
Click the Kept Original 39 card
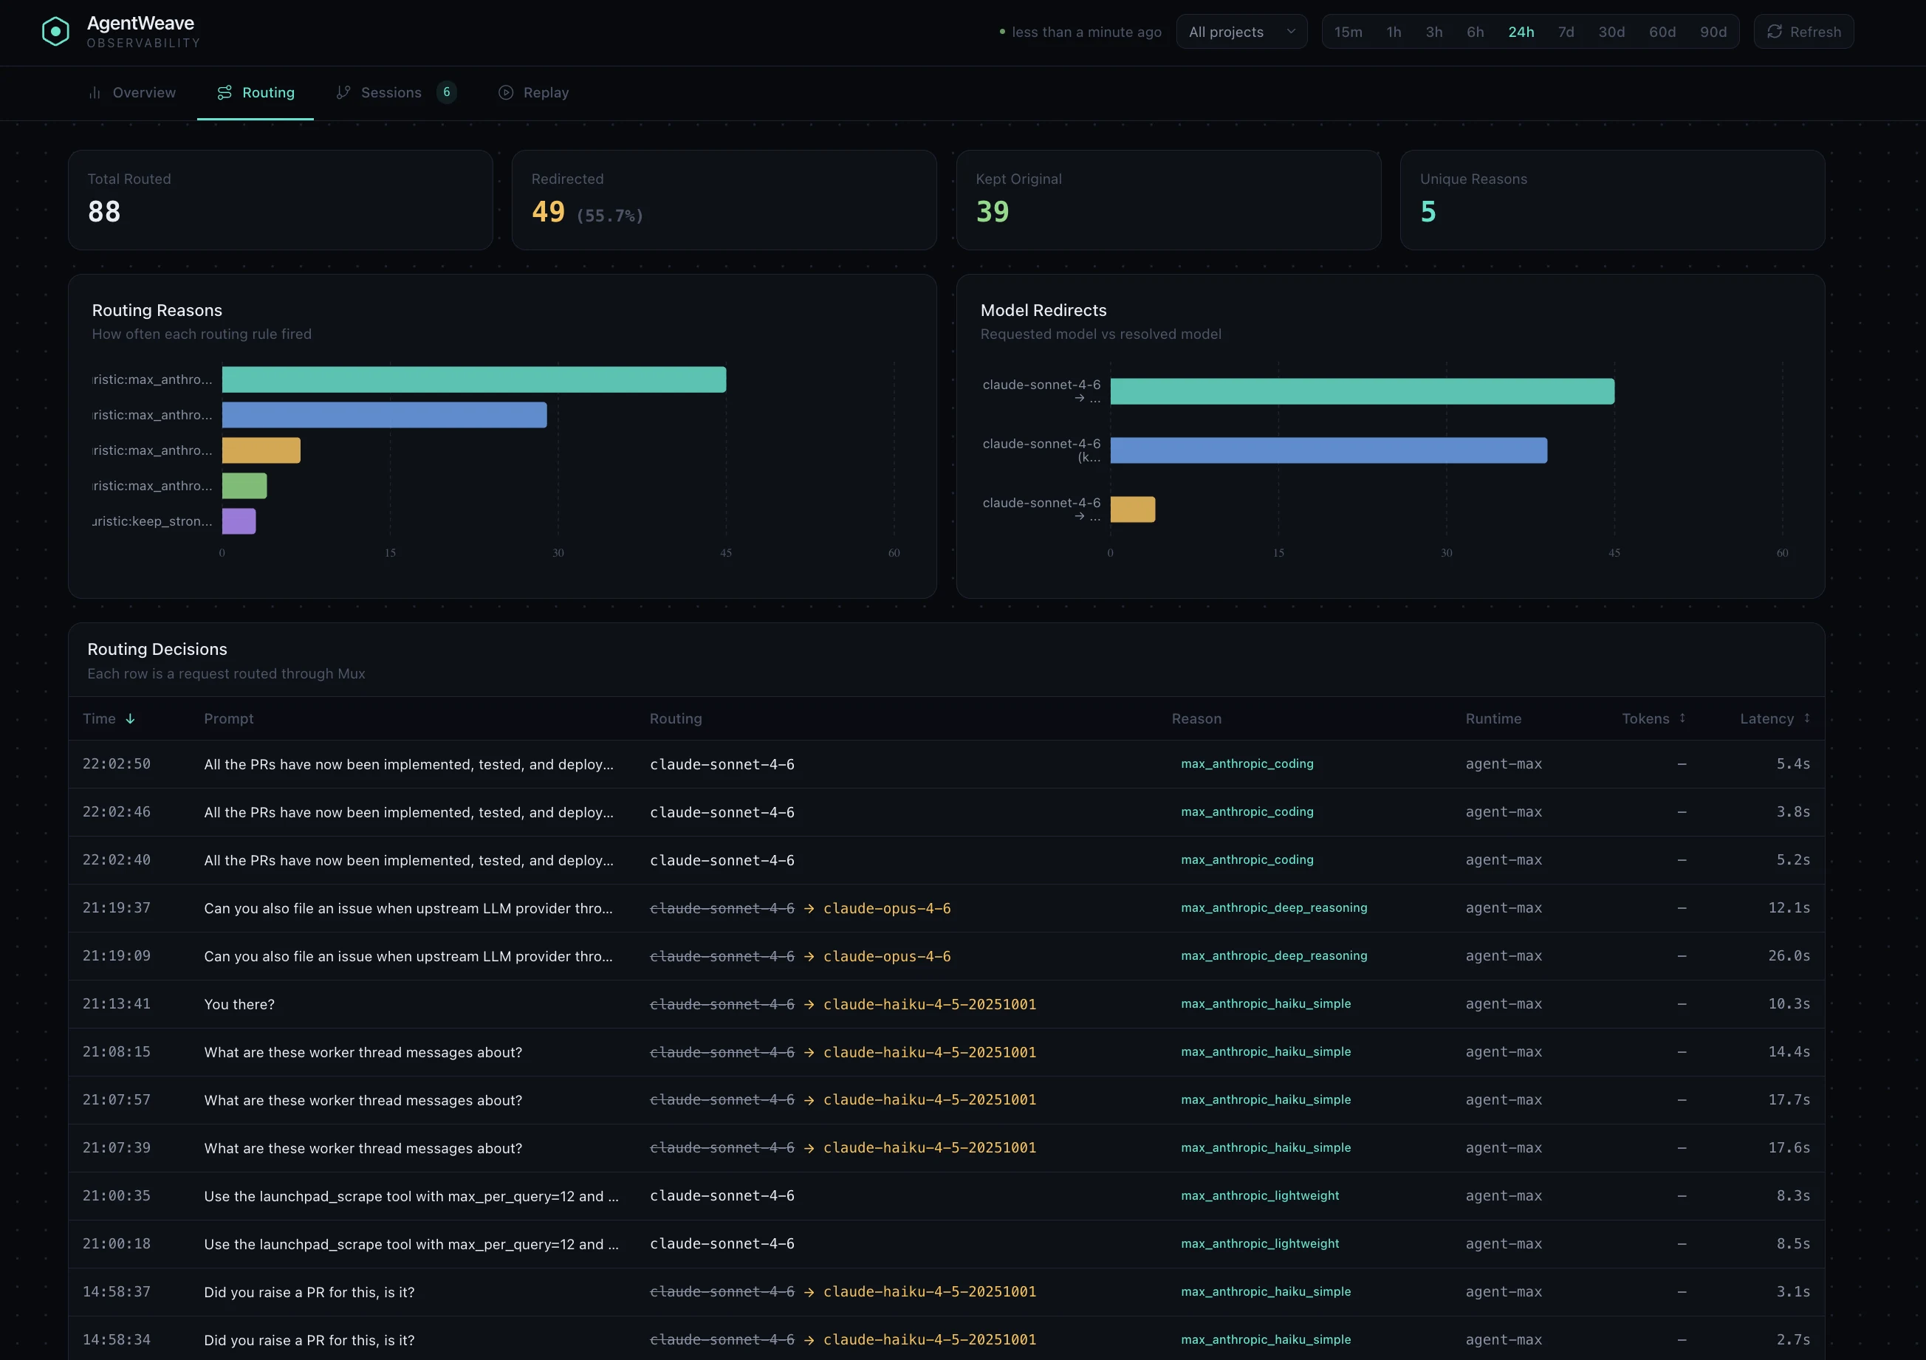click(1168, 199)
